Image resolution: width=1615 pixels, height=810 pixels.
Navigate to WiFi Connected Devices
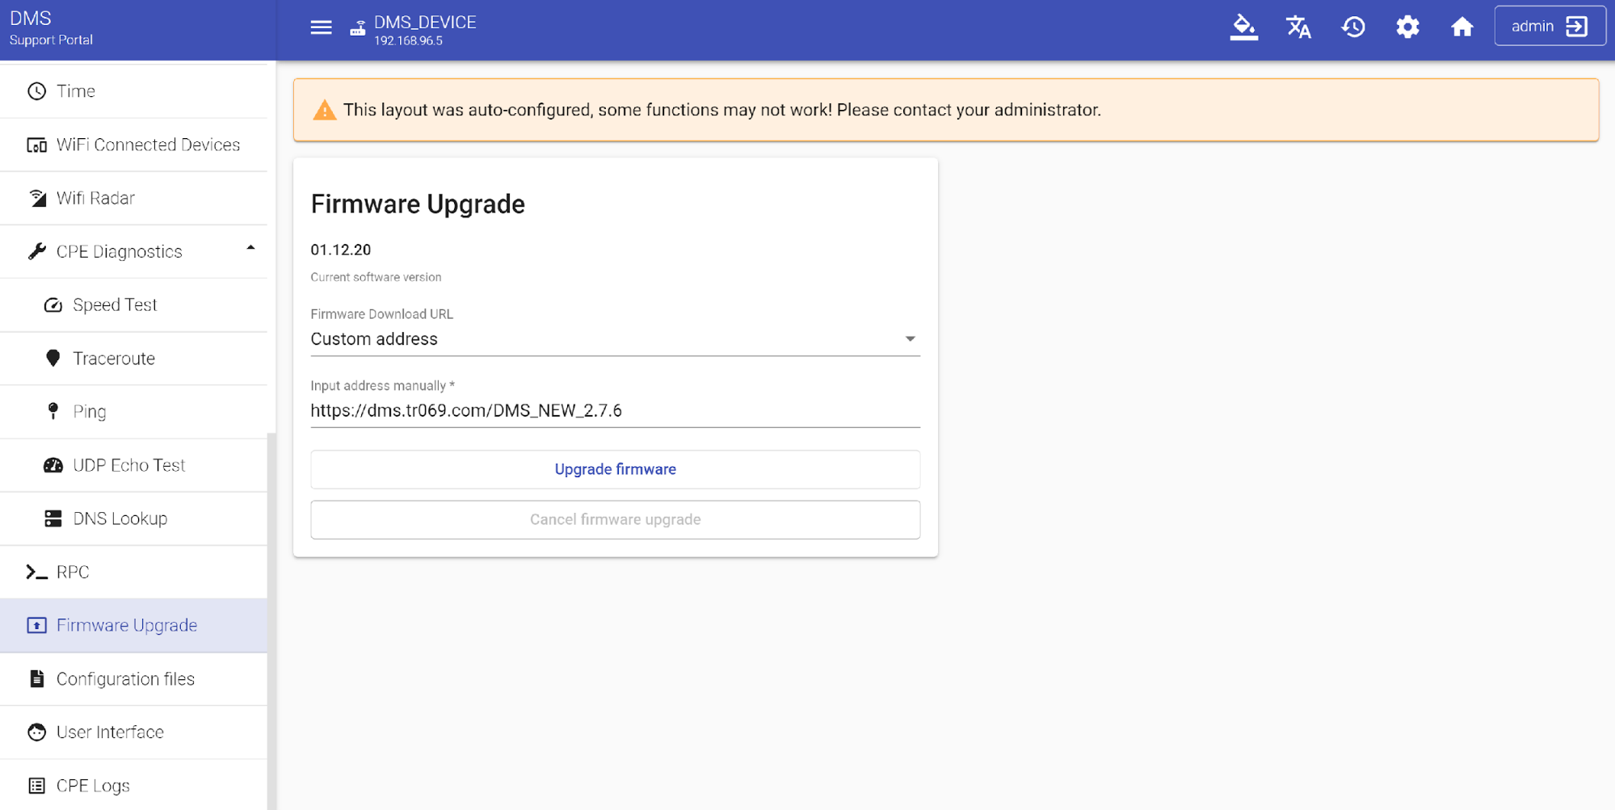coord(148,145)
